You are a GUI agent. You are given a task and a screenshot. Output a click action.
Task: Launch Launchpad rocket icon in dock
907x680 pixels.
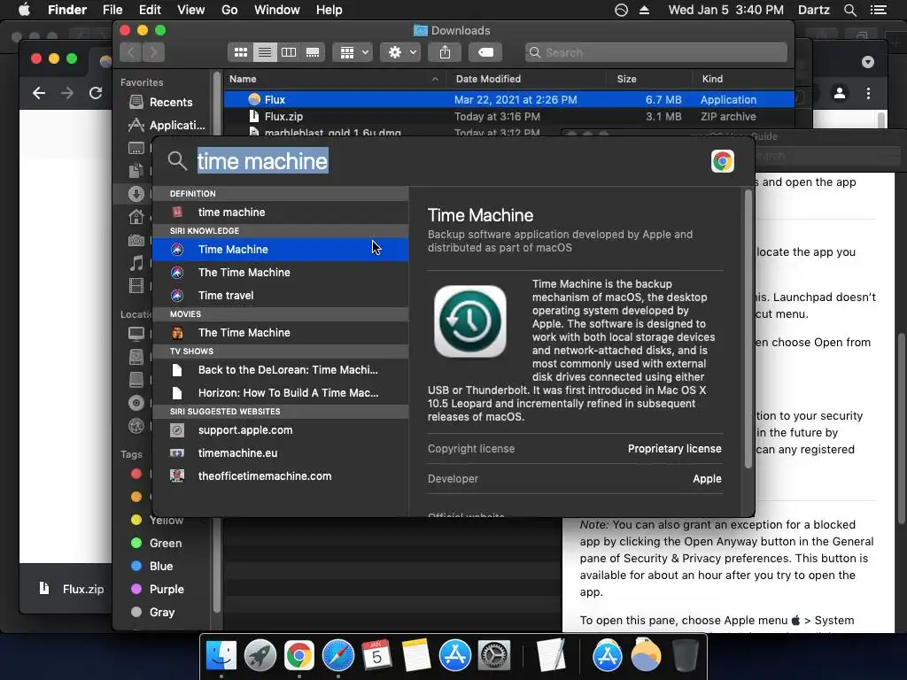pyautogui.click(x=260, y=656)
